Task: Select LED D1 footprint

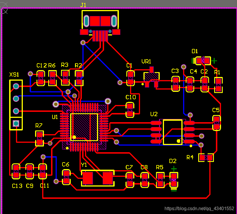Action: point(203,61)
